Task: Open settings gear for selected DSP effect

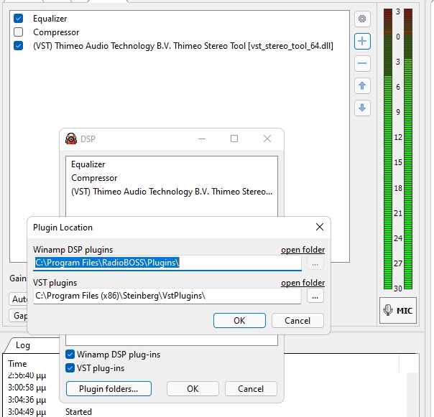Action: coord(362,19)
